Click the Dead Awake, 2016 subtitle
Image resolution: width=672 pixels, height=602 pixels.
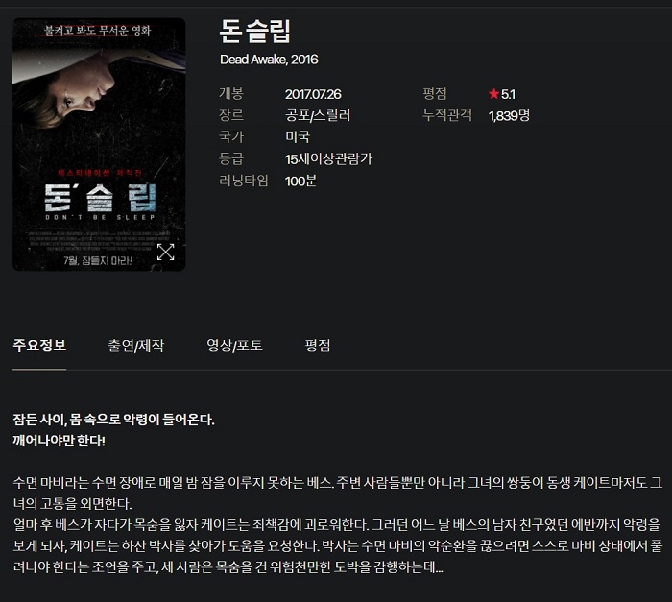point(269,60)
